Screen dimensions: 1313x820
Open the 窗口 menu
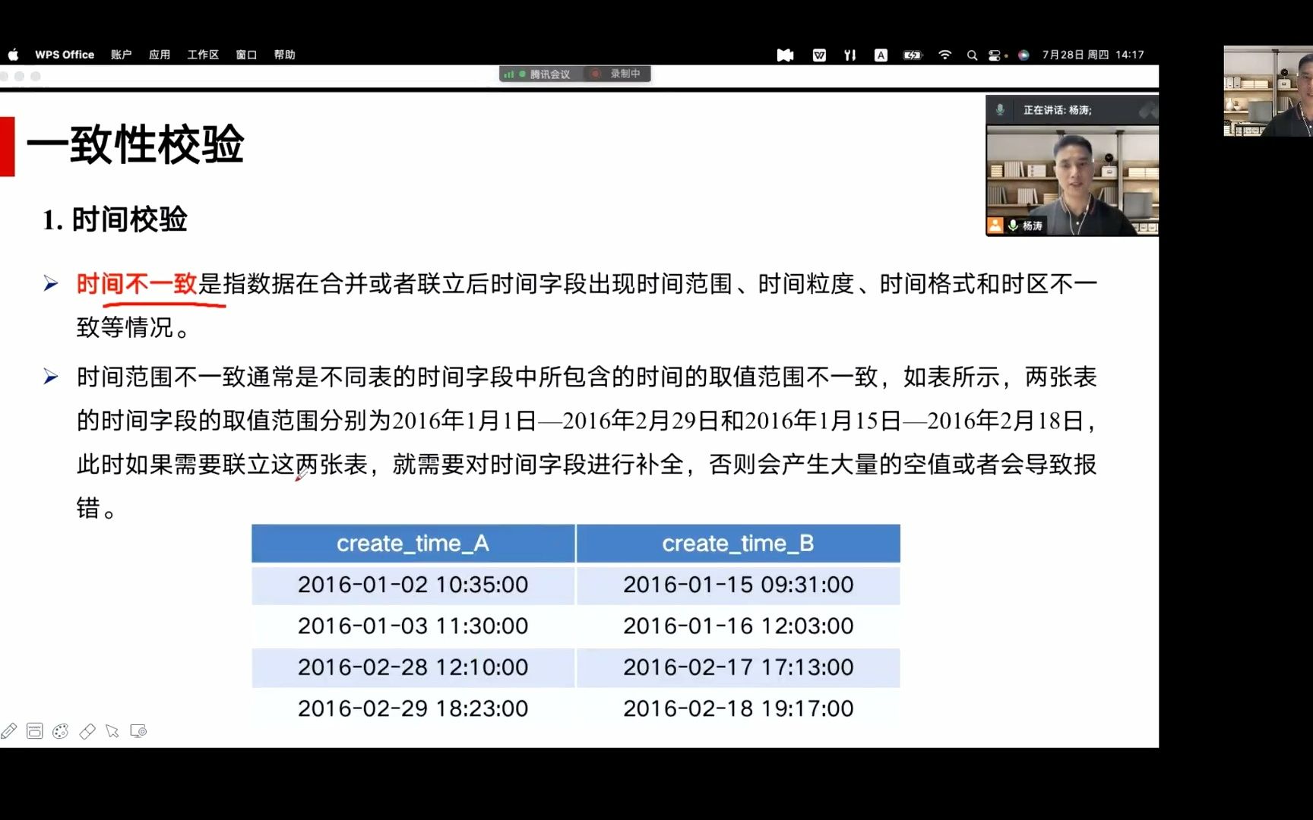tap(246, 55)
